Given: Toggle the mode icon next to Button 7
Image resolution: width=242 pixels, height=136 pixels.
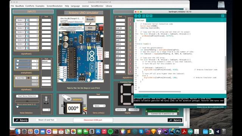Looking at the screenshot, I should tap(27, 44).
